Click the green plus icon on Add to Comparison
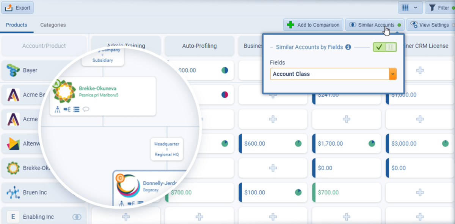This screenshot has height=224, width=455. click(291, 24)
